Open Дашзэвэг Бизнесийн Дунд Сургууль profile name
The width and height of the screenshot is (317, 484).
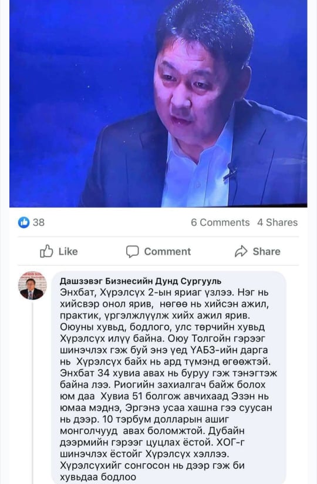click(140, 281)
